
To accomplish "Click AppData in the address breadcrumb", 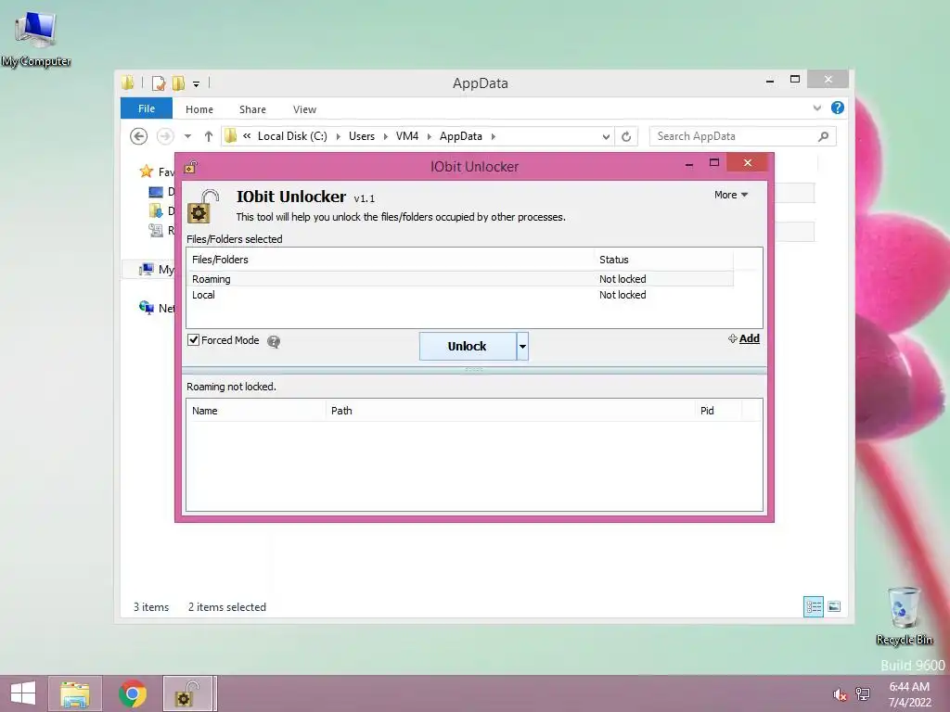I will click(461, 136).
